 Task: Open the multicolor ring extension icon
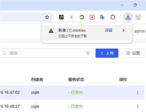point(82,17)
